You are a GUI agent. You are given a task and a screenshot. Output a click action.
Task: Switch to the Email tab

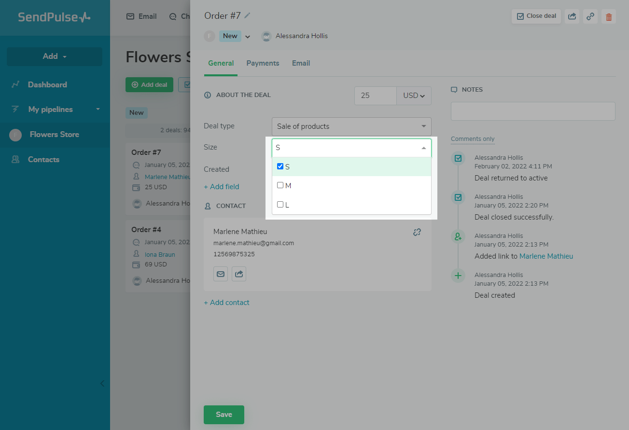click(x=301, y=63)
